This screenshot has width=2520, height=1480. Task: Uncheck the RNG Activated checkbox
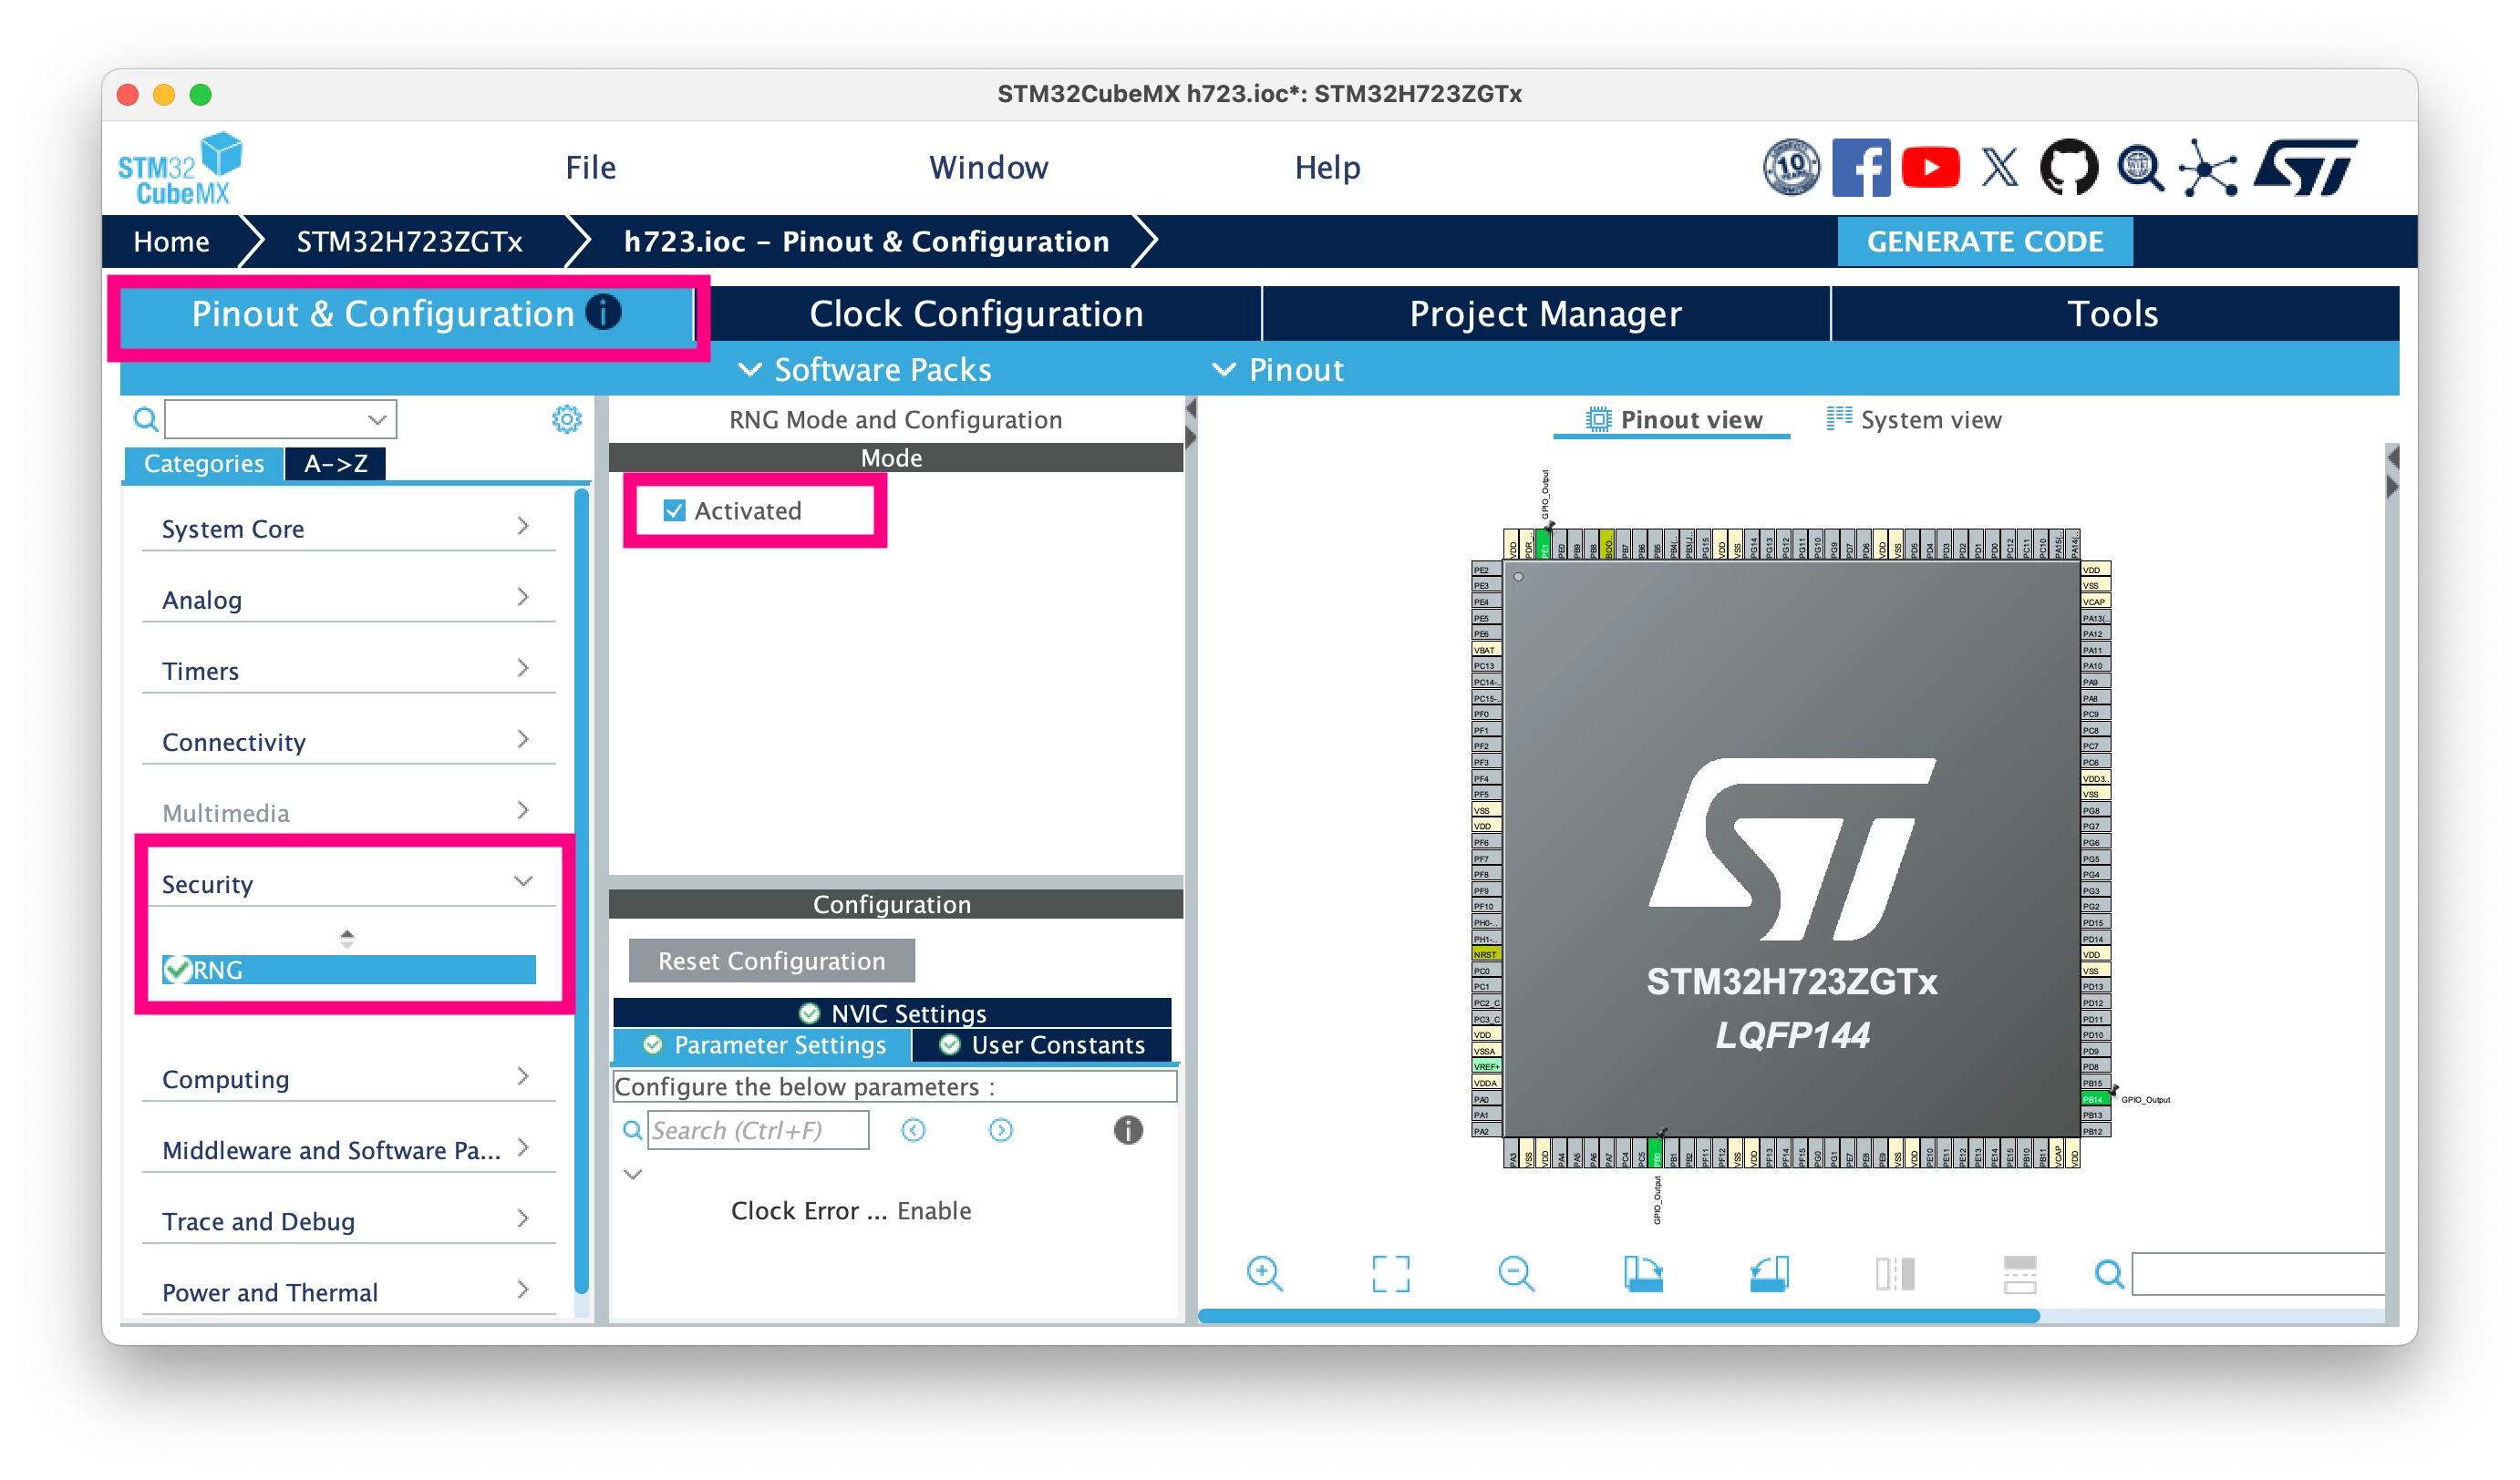point(674,510)
